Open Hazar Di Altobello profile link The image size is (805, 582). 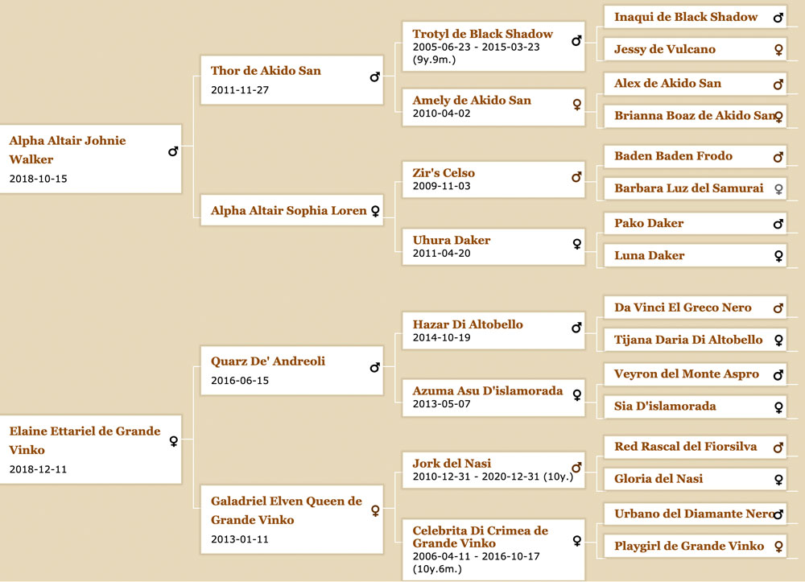(x=467, y=324)
